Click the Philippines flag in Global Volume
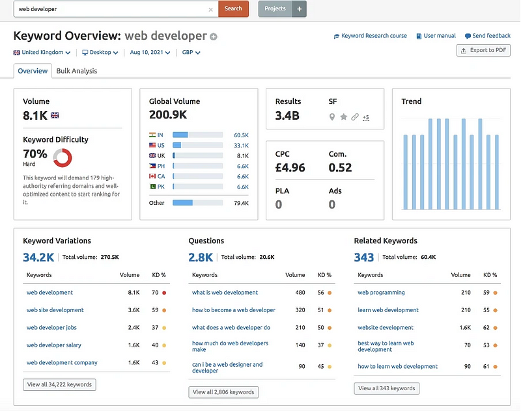 click(152, 166)
